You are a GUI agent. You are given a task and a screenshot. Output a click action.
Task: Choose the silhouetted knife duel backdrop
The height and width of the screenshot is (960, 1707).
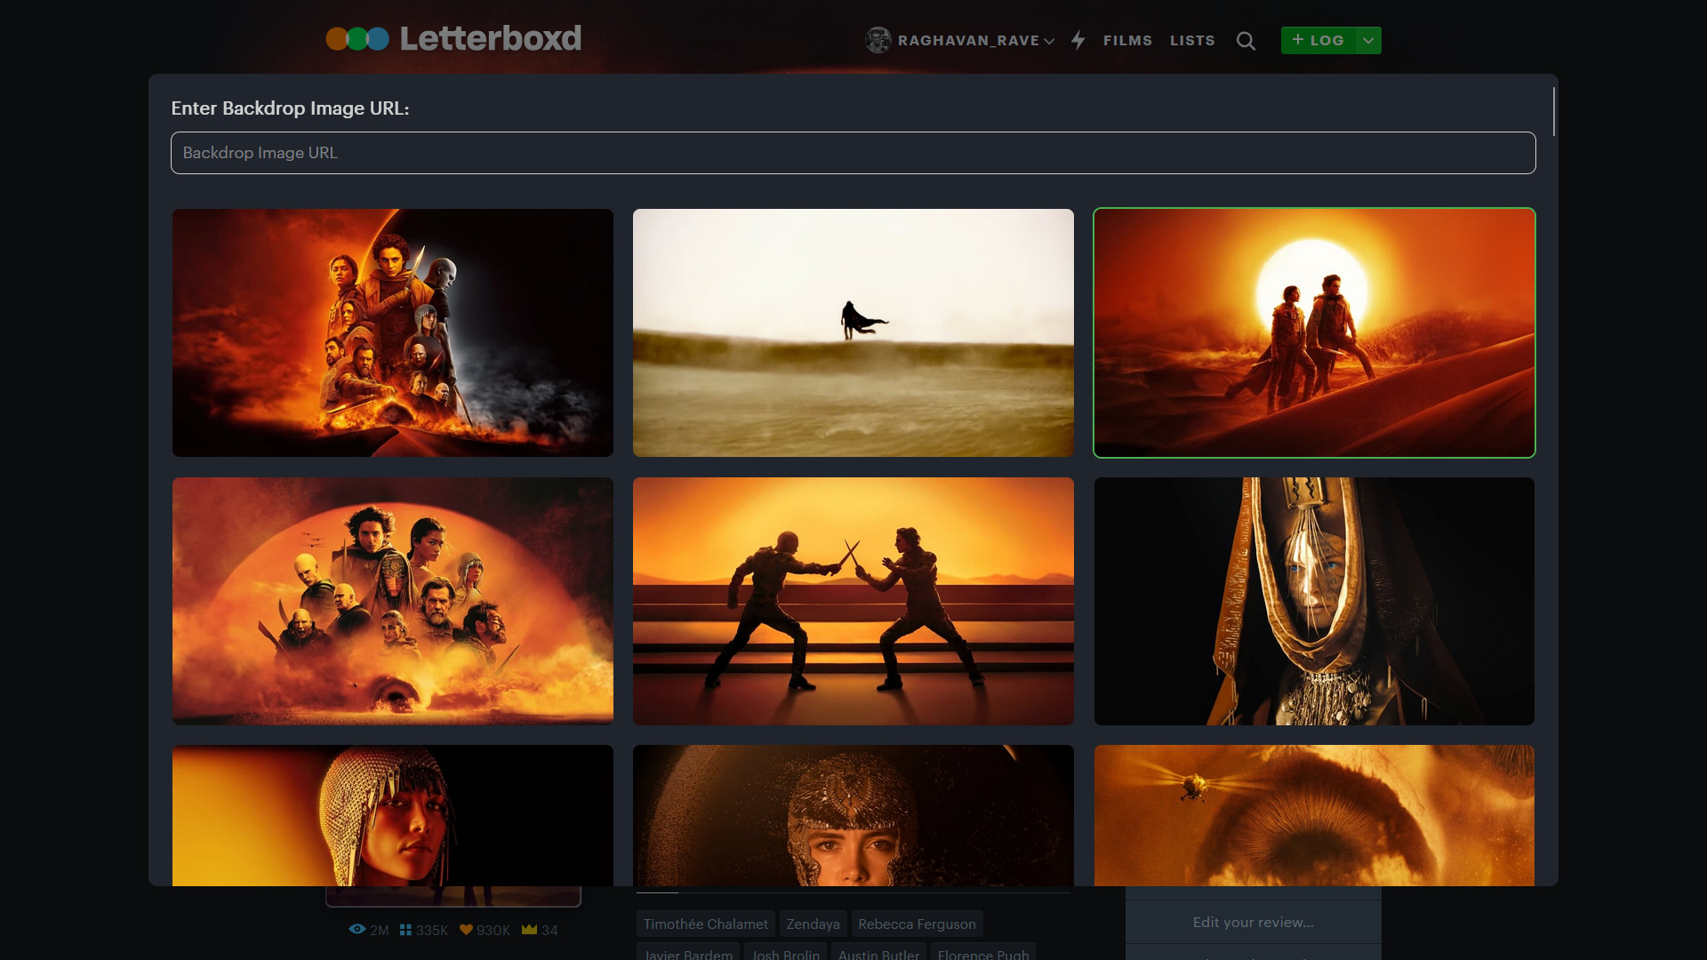pyautogui.click(x=853, y=601)
